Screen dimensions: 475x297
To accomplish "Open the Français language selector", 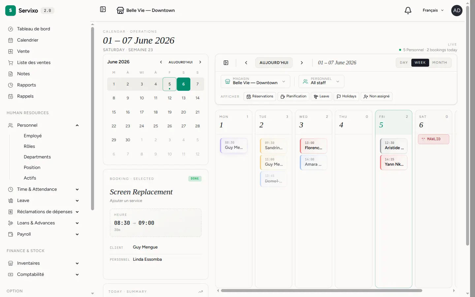I will (x=433, y=11).
